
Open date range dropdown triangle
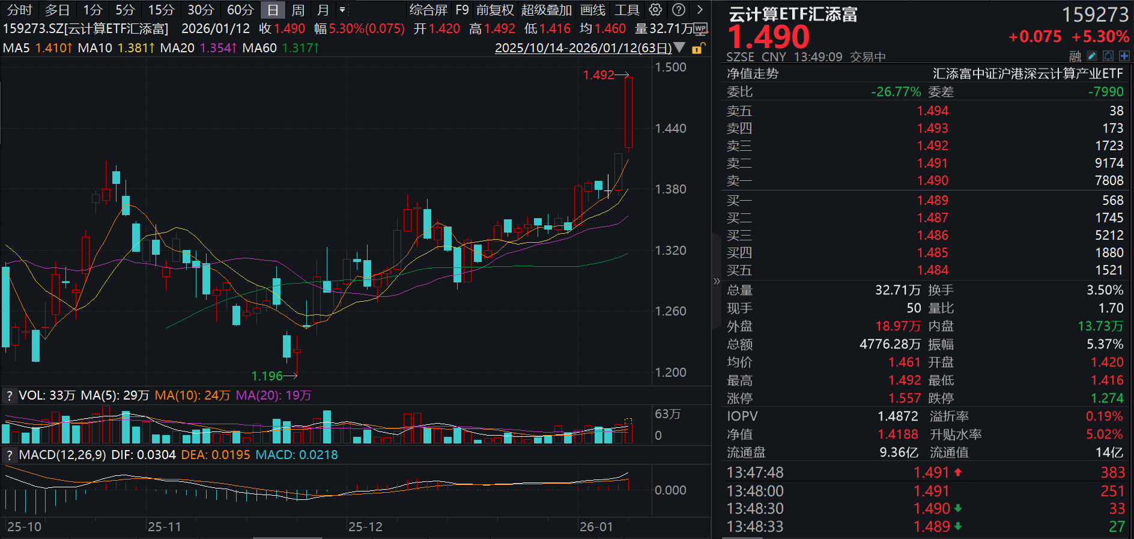point(679,47)
